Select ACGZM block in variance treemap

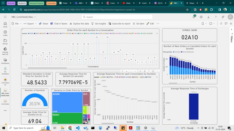[67, 102]
